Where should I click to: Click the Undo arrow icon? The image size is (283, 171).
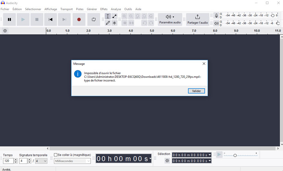pyautogui.click(x=144, y=23)
